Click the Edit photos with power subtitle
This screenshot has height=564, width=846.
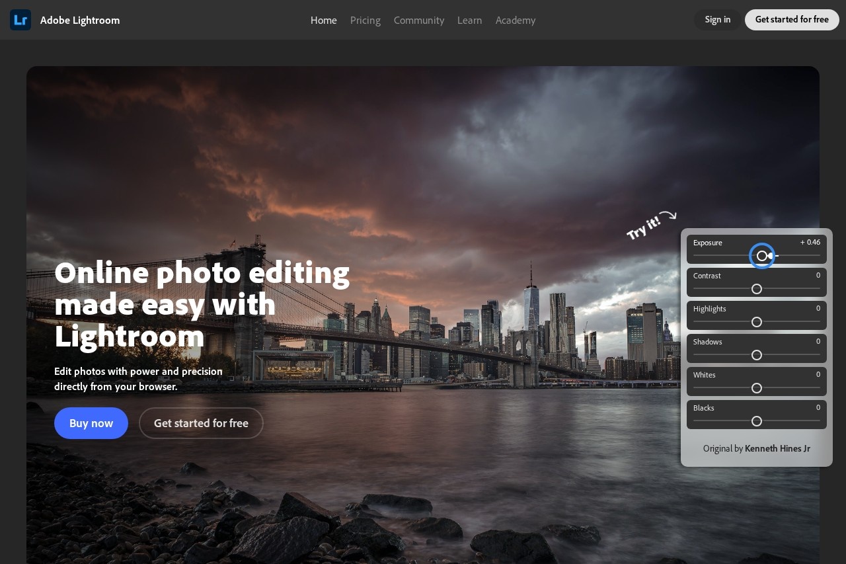(x=139, y=379)
